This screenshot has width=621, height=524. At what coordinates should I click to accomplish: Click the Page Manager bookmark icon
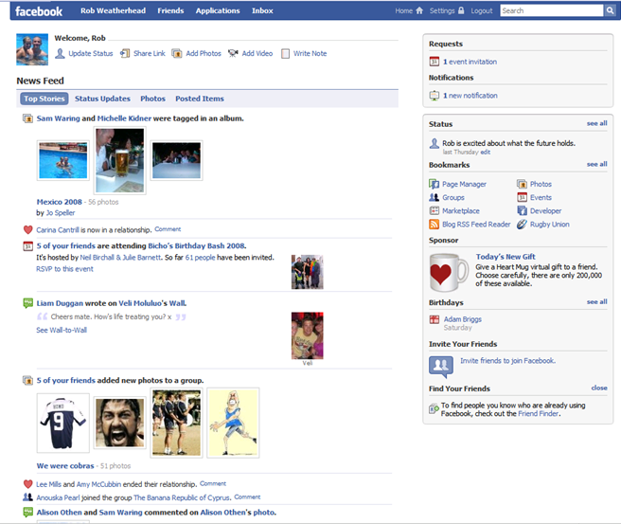(435, 184)
